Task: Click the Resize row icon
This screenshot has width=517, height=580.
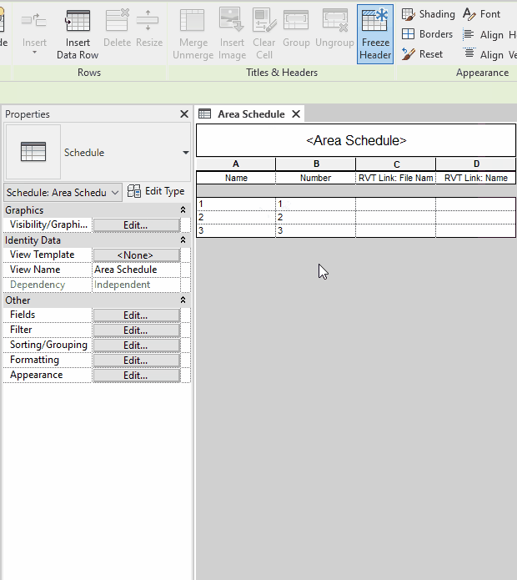Action: click(x=148, y=20)
